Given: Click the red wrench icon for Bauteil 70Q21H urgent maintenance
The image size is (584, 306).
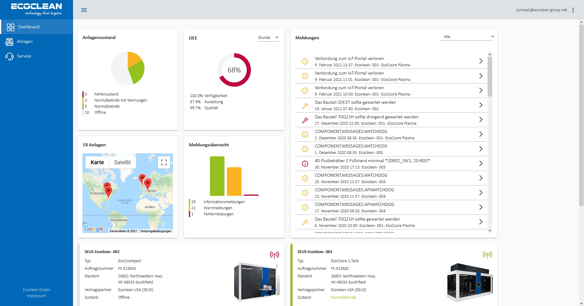Looking at the screenshot, I should click(305, 120).
